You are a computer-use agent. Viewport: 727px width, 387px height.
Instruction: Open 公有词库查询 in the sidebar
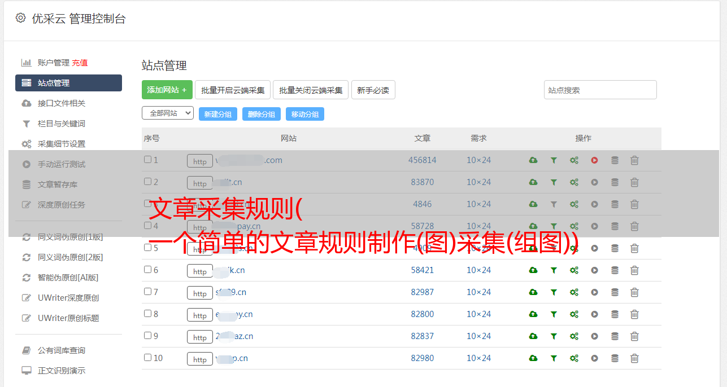click(62, 350)
